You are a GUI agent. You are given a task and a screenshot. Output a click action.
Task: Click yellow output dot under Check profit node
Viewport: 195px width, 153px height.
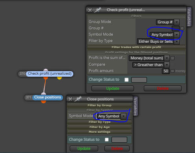(59, 78)
